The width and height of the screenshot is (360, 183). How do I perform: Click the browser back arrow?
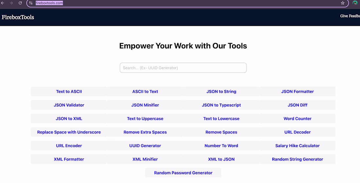click(3, 3)
